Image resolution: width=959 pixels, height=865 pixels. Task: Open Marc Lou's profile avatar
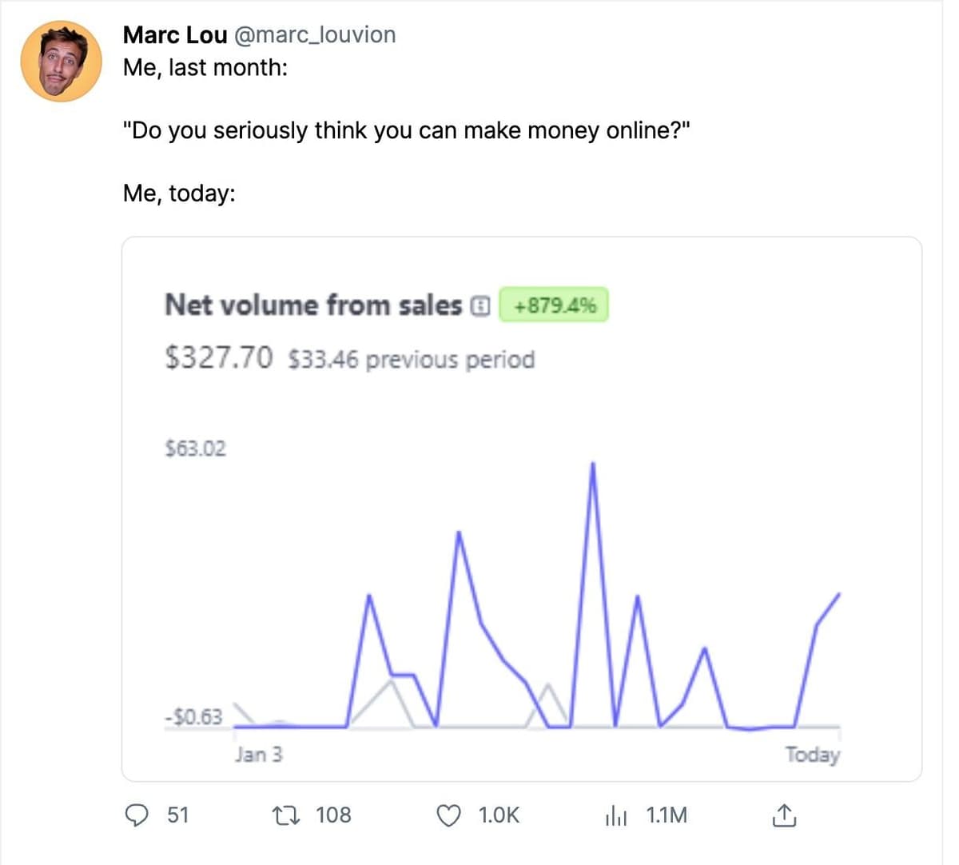pyautogui.click(x=62, y=62)
